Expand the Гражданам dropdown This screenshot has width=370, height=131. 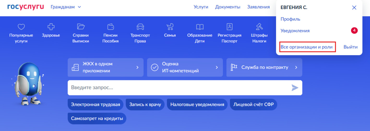pyautogui.click(x=66, y=7)
